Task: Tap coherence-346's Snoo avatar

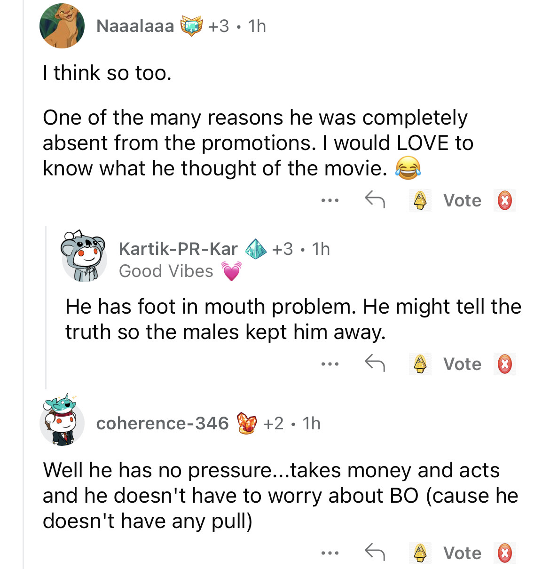Action: 62,421
